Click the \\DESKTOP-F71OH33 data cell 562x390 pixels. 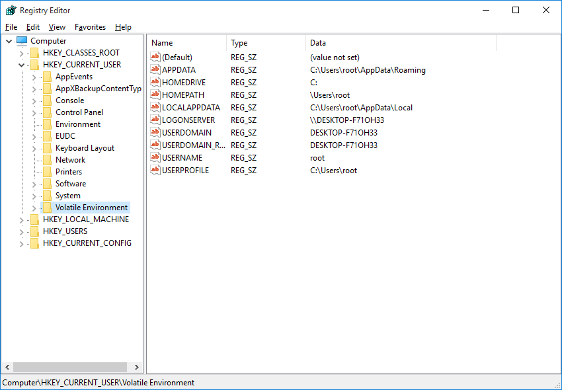point(347,120)
